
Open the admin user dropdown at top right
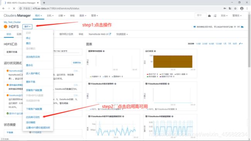tap(237, 16)
